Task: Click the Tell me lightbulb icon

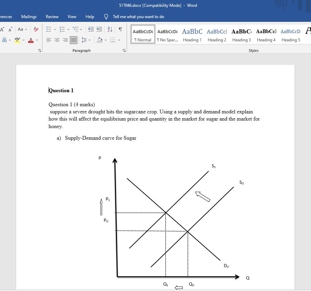Action: (x=106, y=17)
